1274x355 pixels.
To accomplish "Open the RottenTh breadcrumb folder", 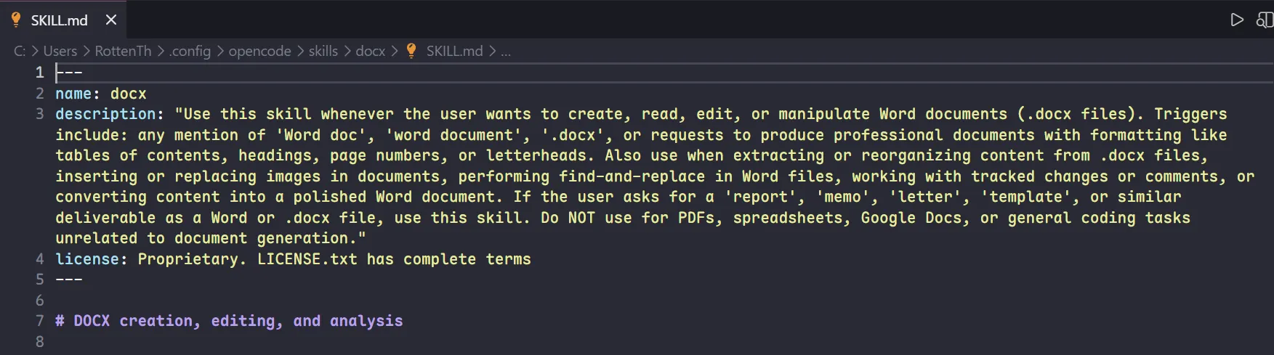I will point(123,51).
